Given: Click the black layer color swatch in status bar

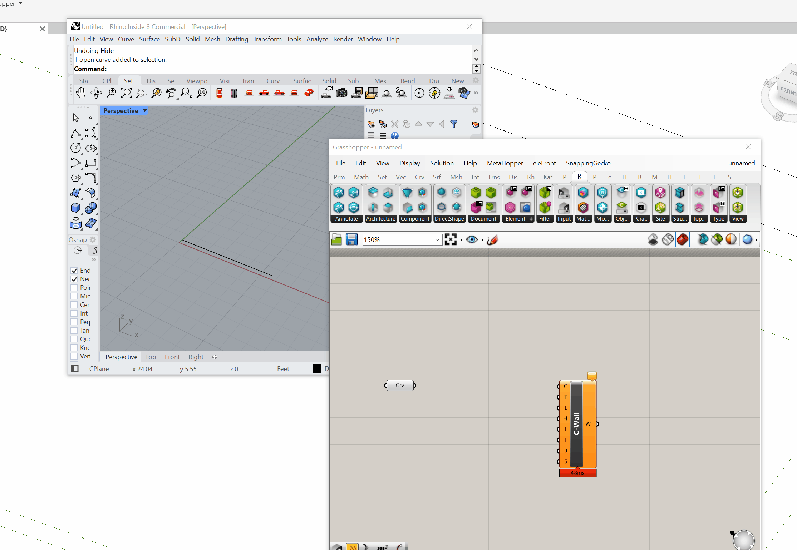Looking at the screenshot, I should (316, 369).
